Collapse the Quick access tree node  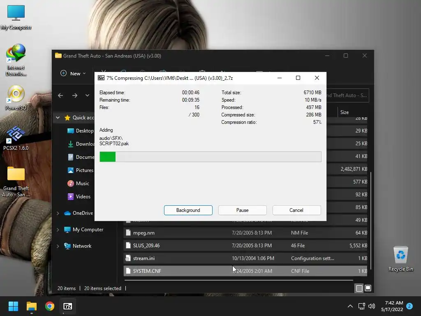pos(58,117)
